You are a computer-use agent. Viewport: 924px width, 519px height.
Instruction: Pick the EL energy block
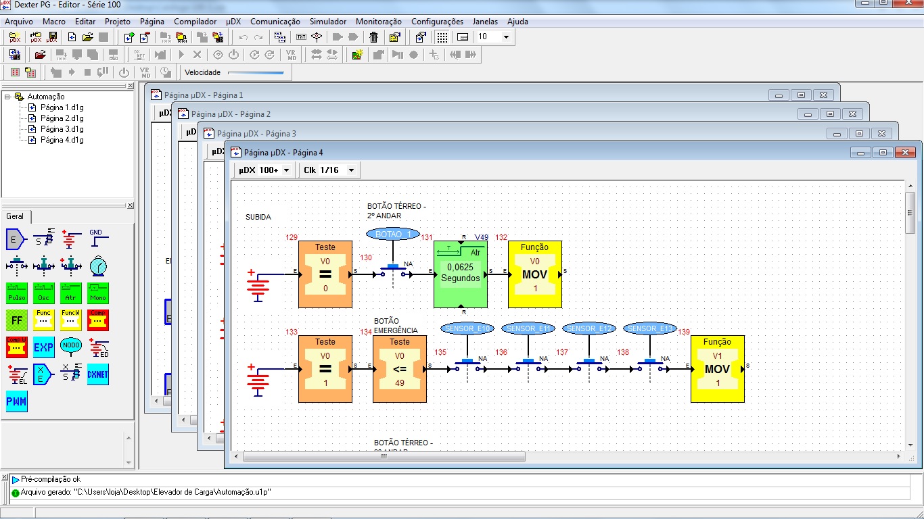tap(16, 374)
